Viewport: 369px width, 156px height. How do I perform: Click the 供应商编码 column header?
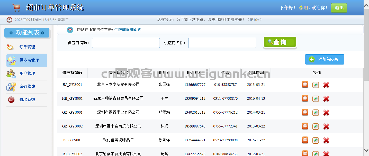(x=72, y=73)
